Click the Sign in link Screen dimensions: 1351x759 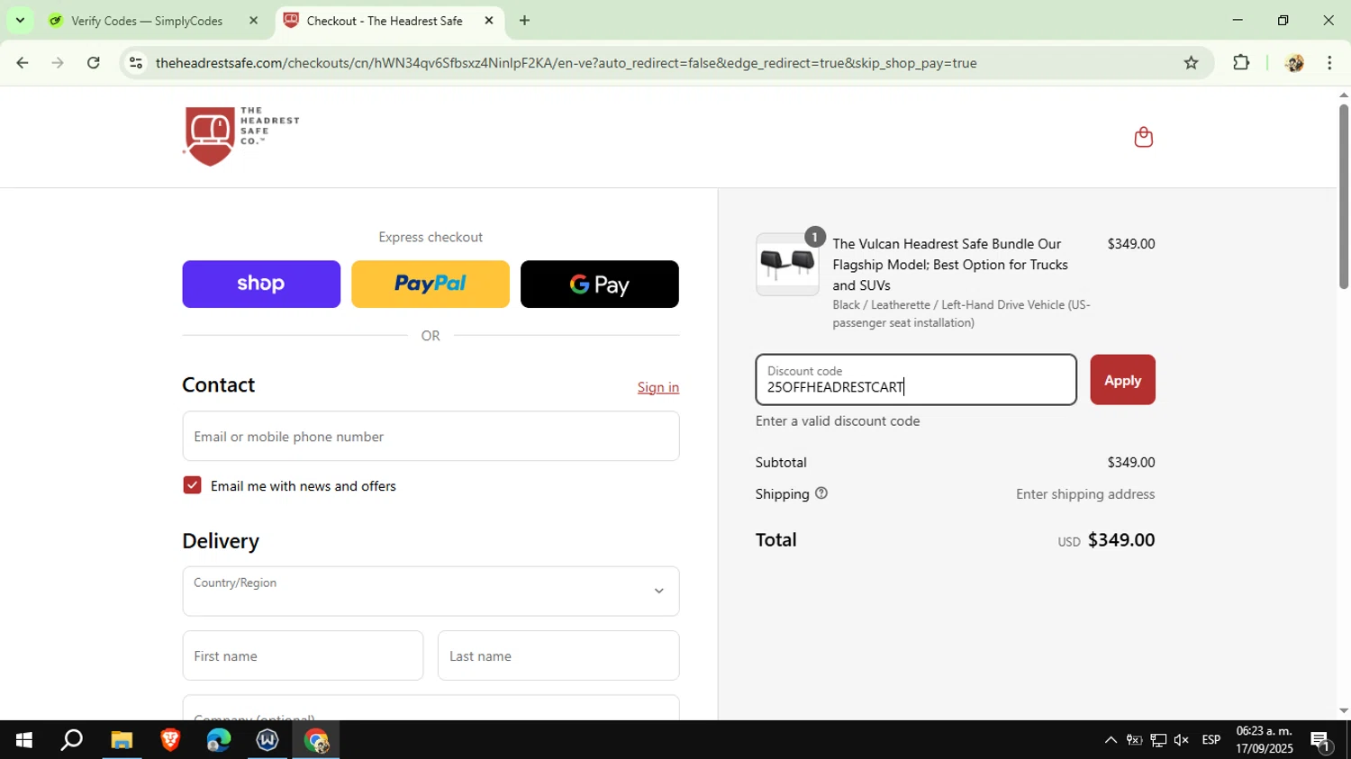(658, 387)
